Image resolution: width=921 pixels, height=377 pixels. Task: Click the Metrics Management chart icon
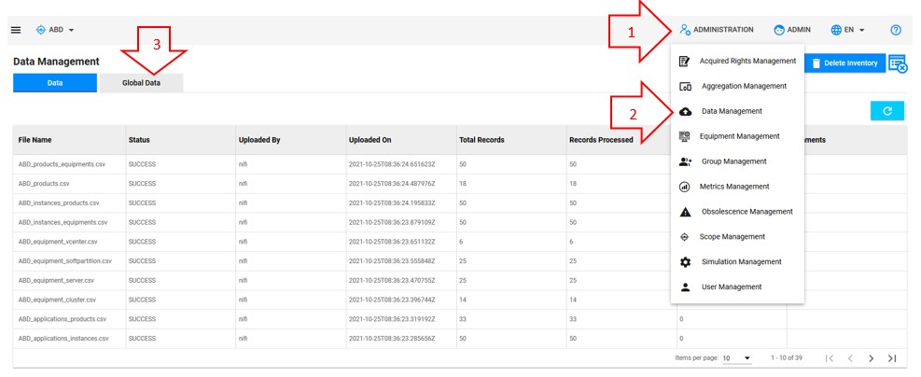(685, 187)
